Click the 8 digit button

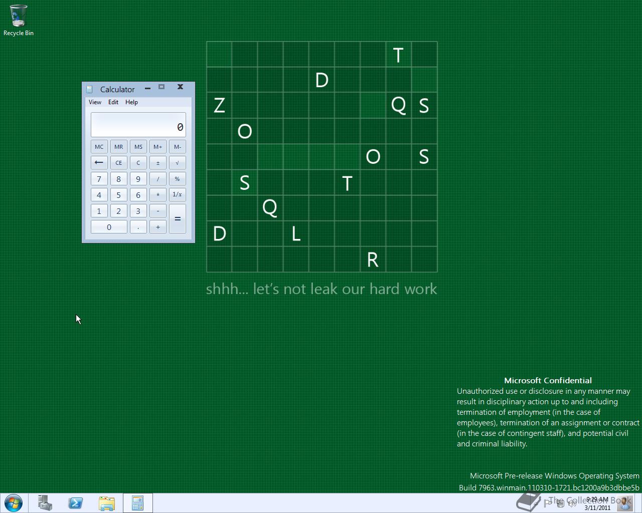coord(118,179)
